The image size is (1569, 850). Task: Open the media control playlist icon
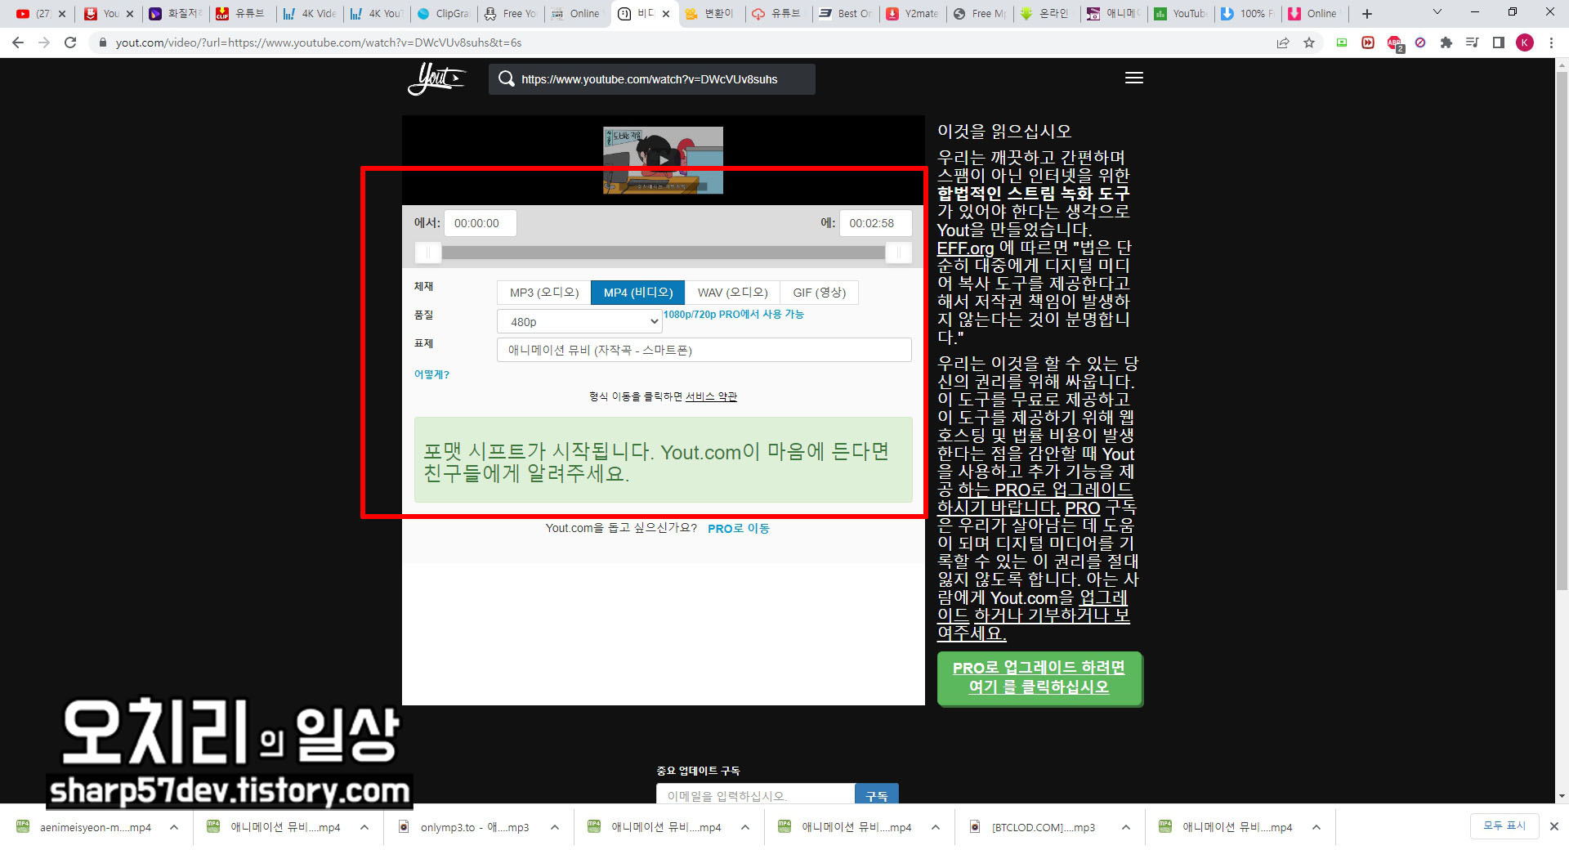click(1473, 42)
